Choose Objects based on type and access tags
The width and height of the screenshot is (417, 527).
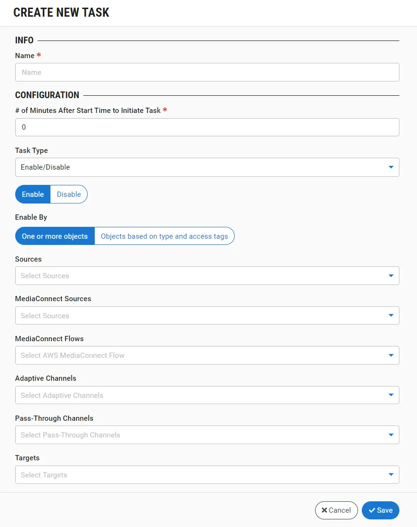(164, 236)
